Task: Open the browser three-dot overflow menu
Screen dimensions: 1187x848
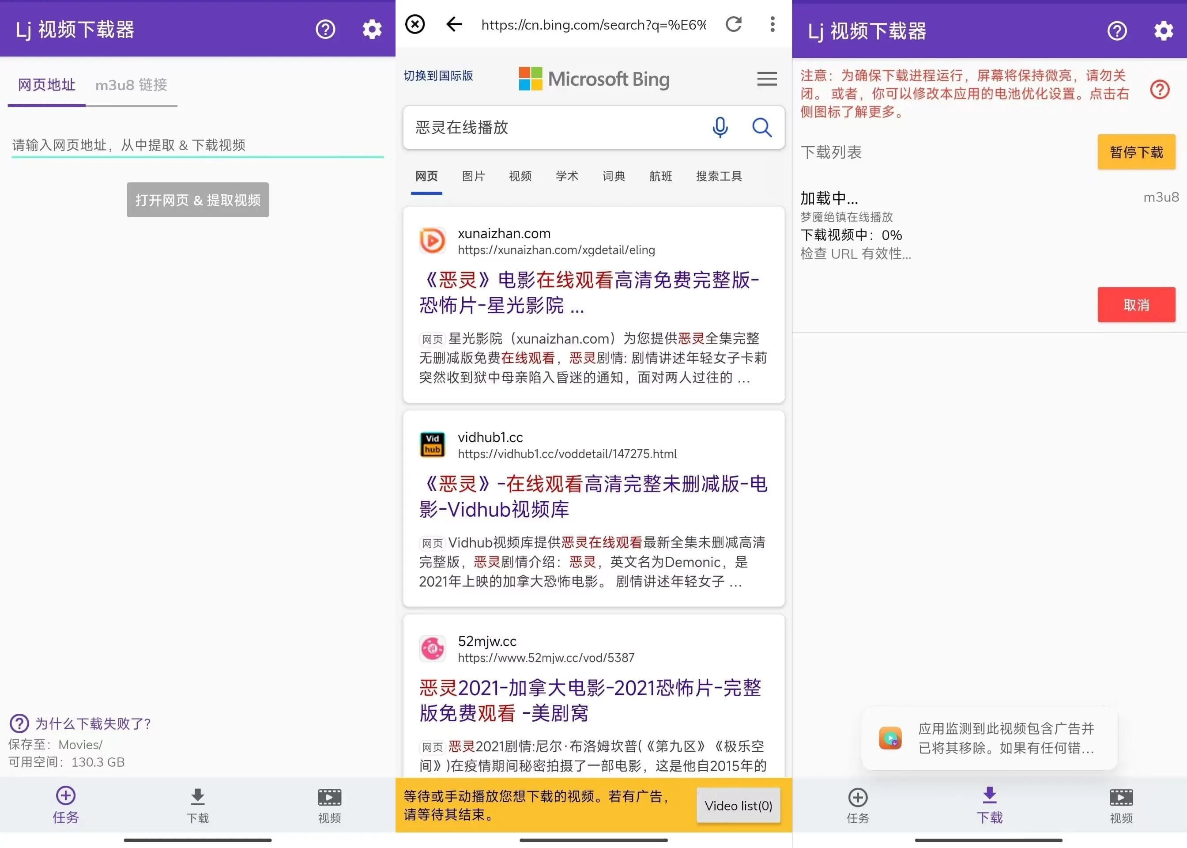Action: [x=772, y=24]
